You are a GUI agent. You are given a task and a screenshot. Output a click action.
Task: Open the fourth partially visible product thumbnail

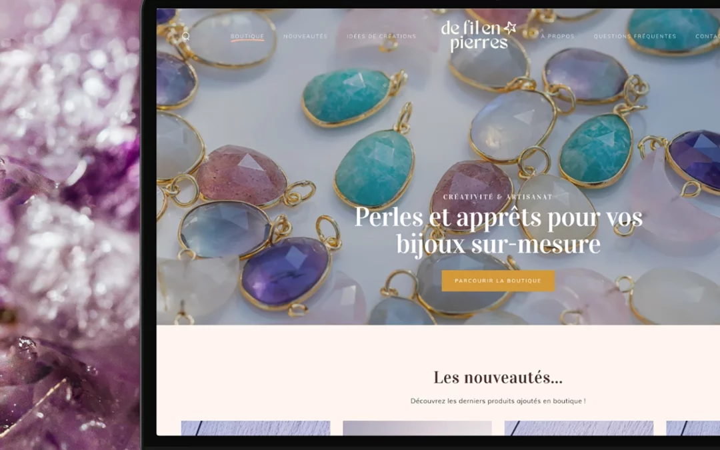[x=693, y=428]
